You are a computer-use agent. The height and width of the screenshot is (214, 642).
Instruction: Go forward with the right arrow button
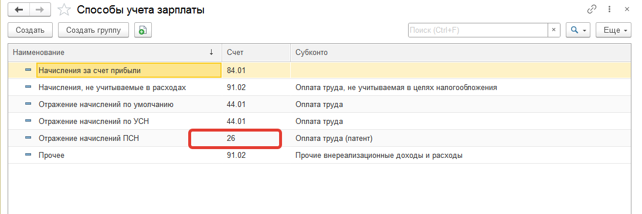40,10
